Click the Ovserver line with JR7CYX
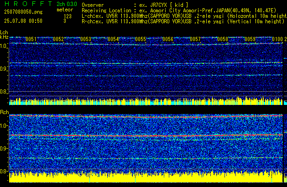The height and width of the screenshot is (187, 287). click(135, 5)
